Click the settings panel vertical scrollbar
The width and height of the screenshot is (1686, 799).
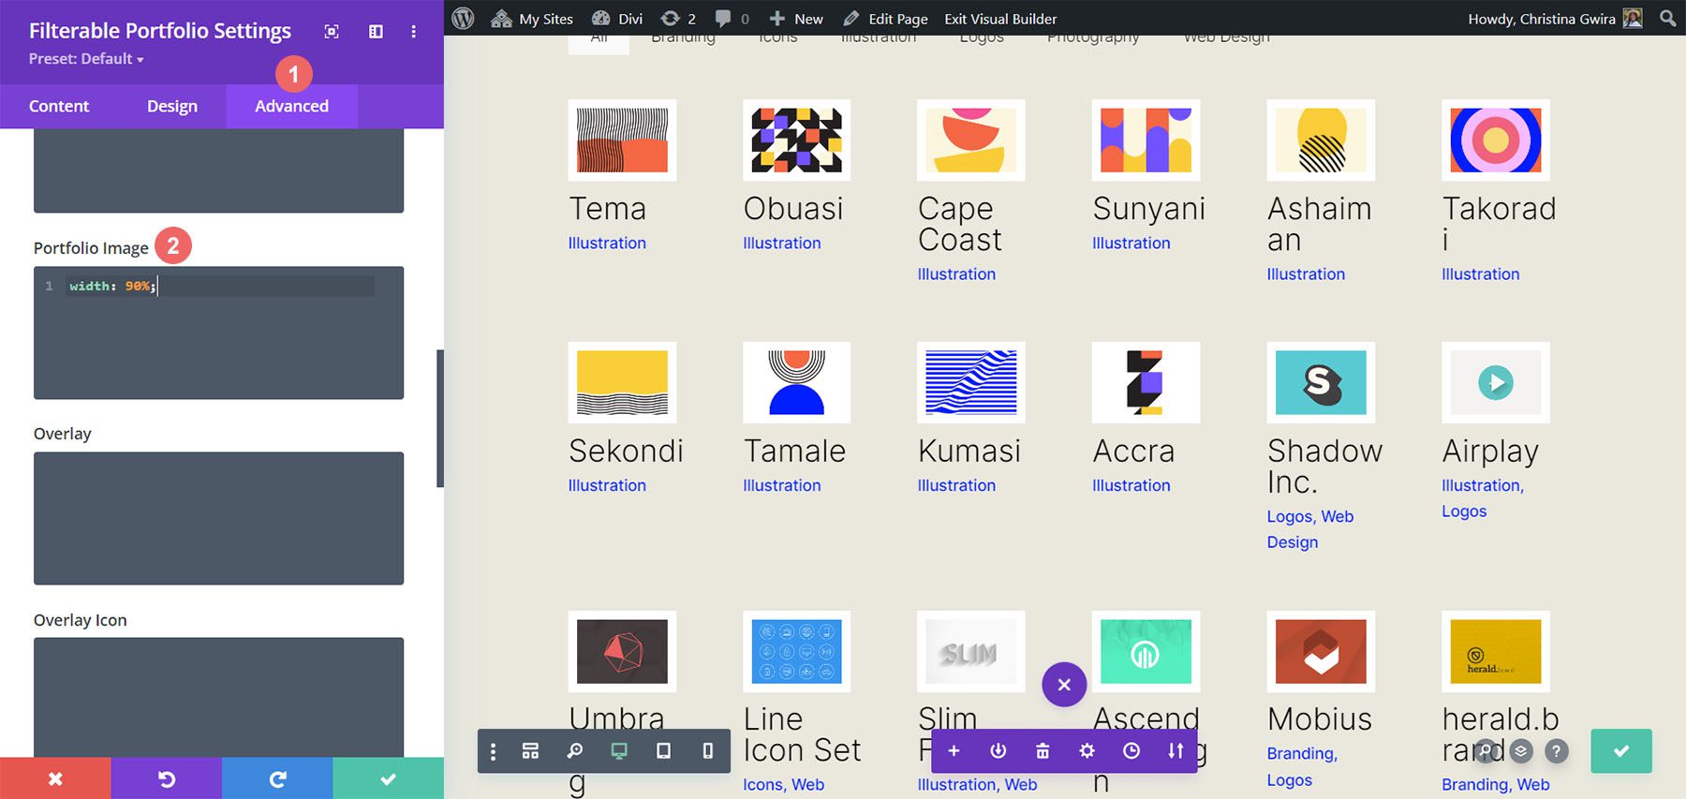(440, 418)
